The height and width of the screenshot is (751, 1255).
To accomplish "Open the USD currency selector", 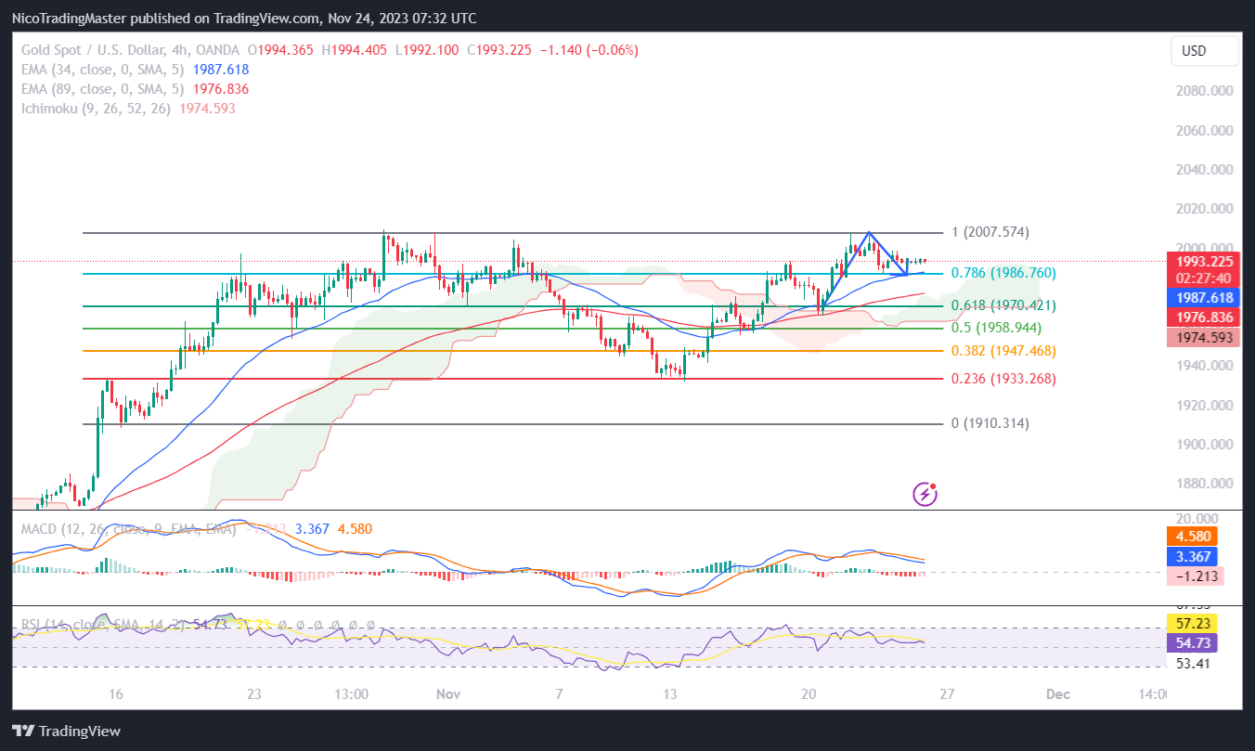I will 1204,51.
